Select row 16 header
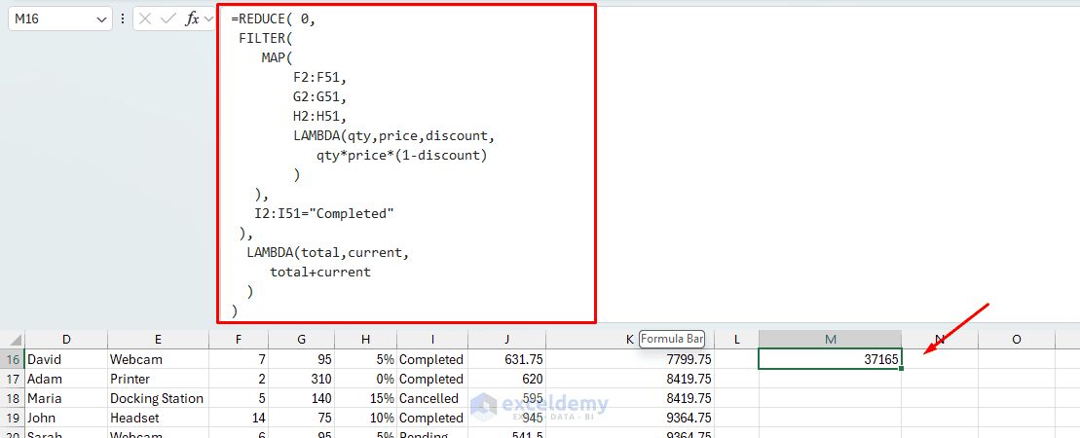The image size is (1080, 438). click(x=13, y=359)
